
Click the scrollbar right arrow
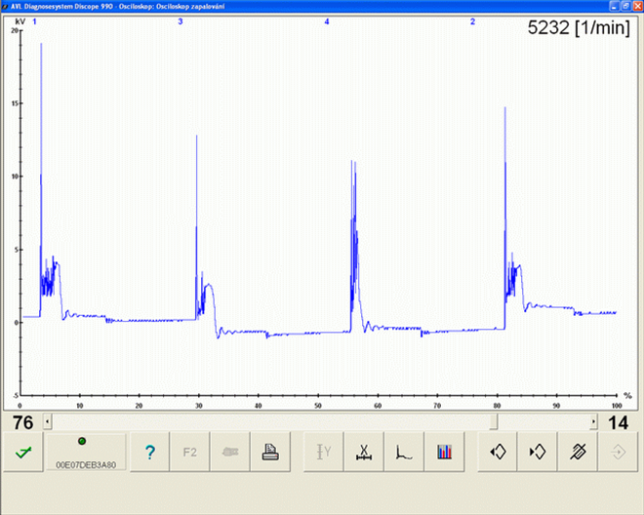(x=592, y=421)
